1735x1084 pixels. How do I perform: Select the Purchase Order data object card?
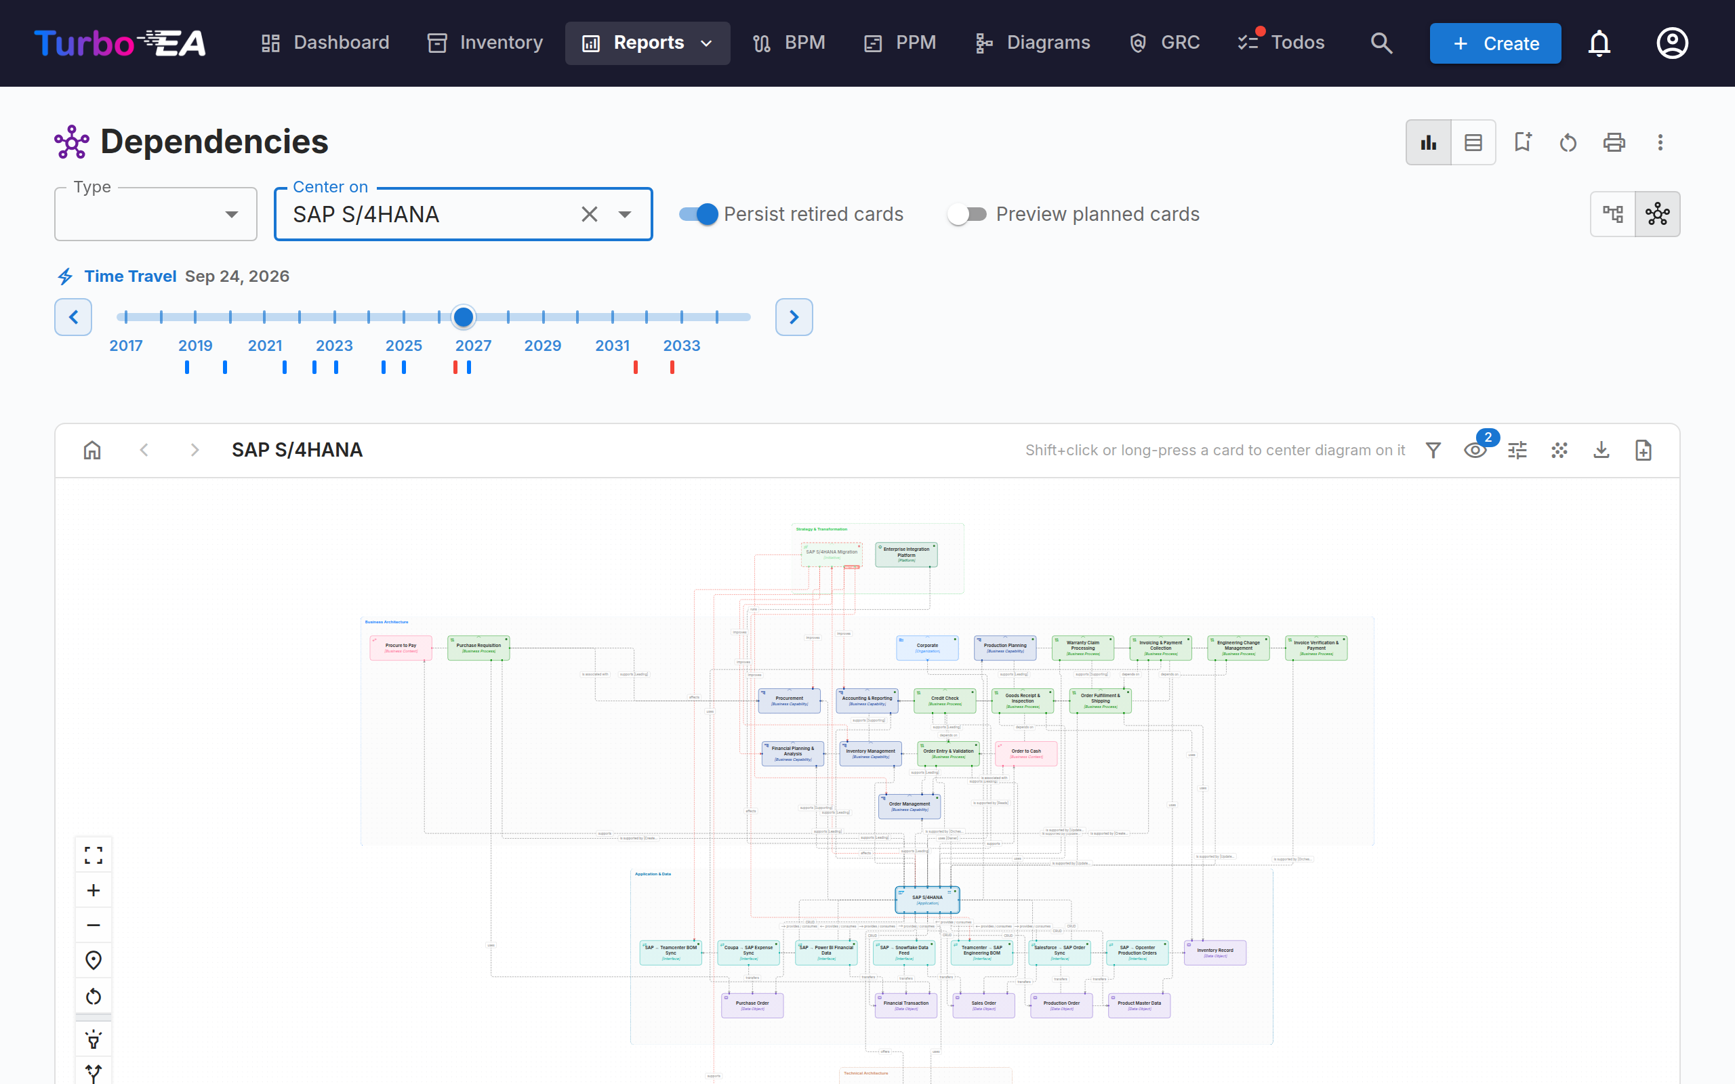tap(752, 1005)
